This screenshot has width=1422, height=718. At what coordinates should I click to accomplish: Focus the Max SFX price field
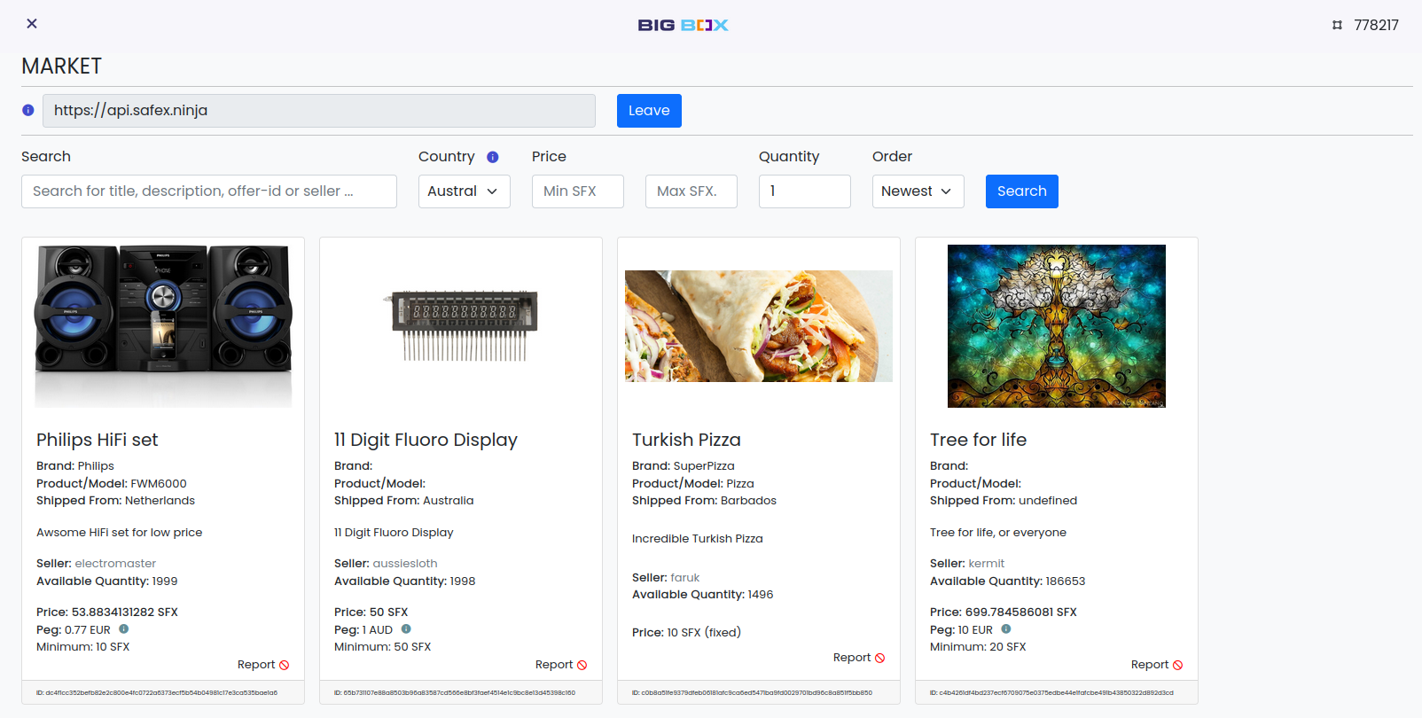pyautogui.click(x=691, y=191)
